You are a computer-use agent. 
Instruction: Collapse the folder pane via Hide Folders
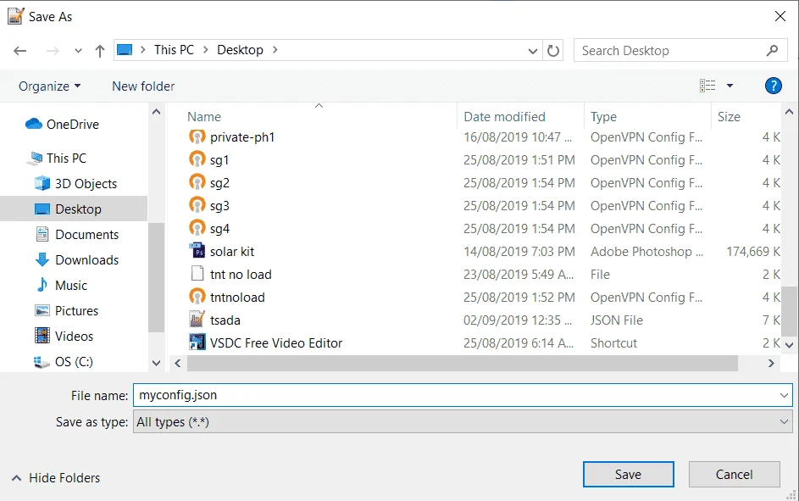(x=56, y=478)
